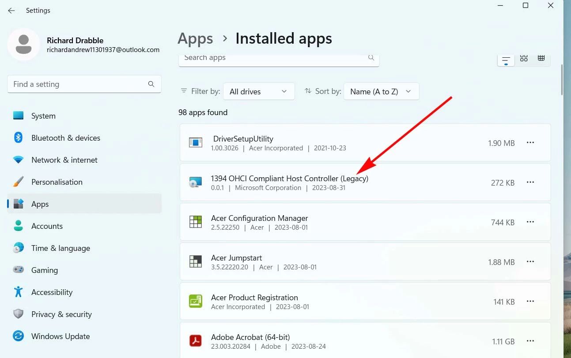
Task: Click the 98 apps found label
Action: point(203,112)
